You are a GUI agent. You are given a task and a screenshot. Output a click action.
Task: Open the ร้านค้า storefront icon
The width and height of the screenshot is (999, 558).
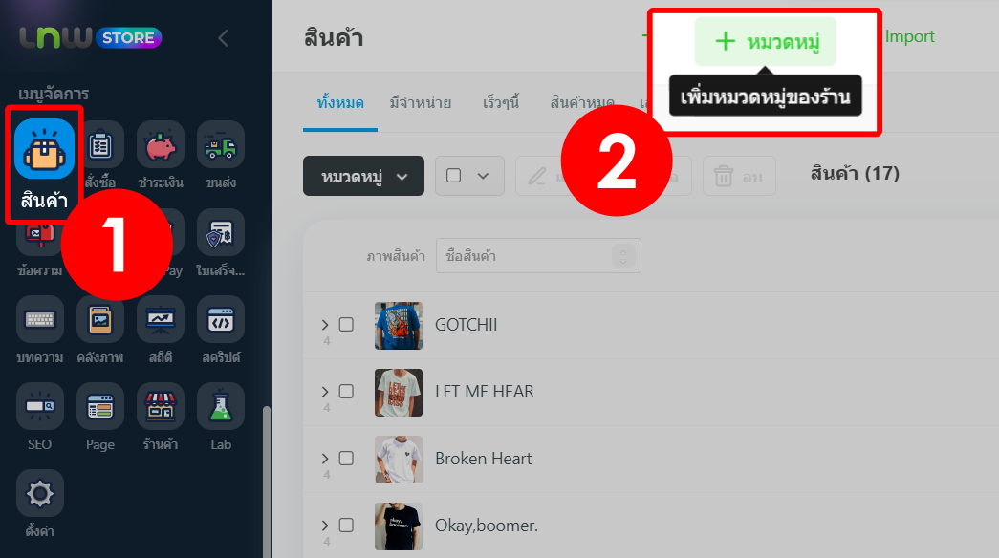click(x=161, y=406)
